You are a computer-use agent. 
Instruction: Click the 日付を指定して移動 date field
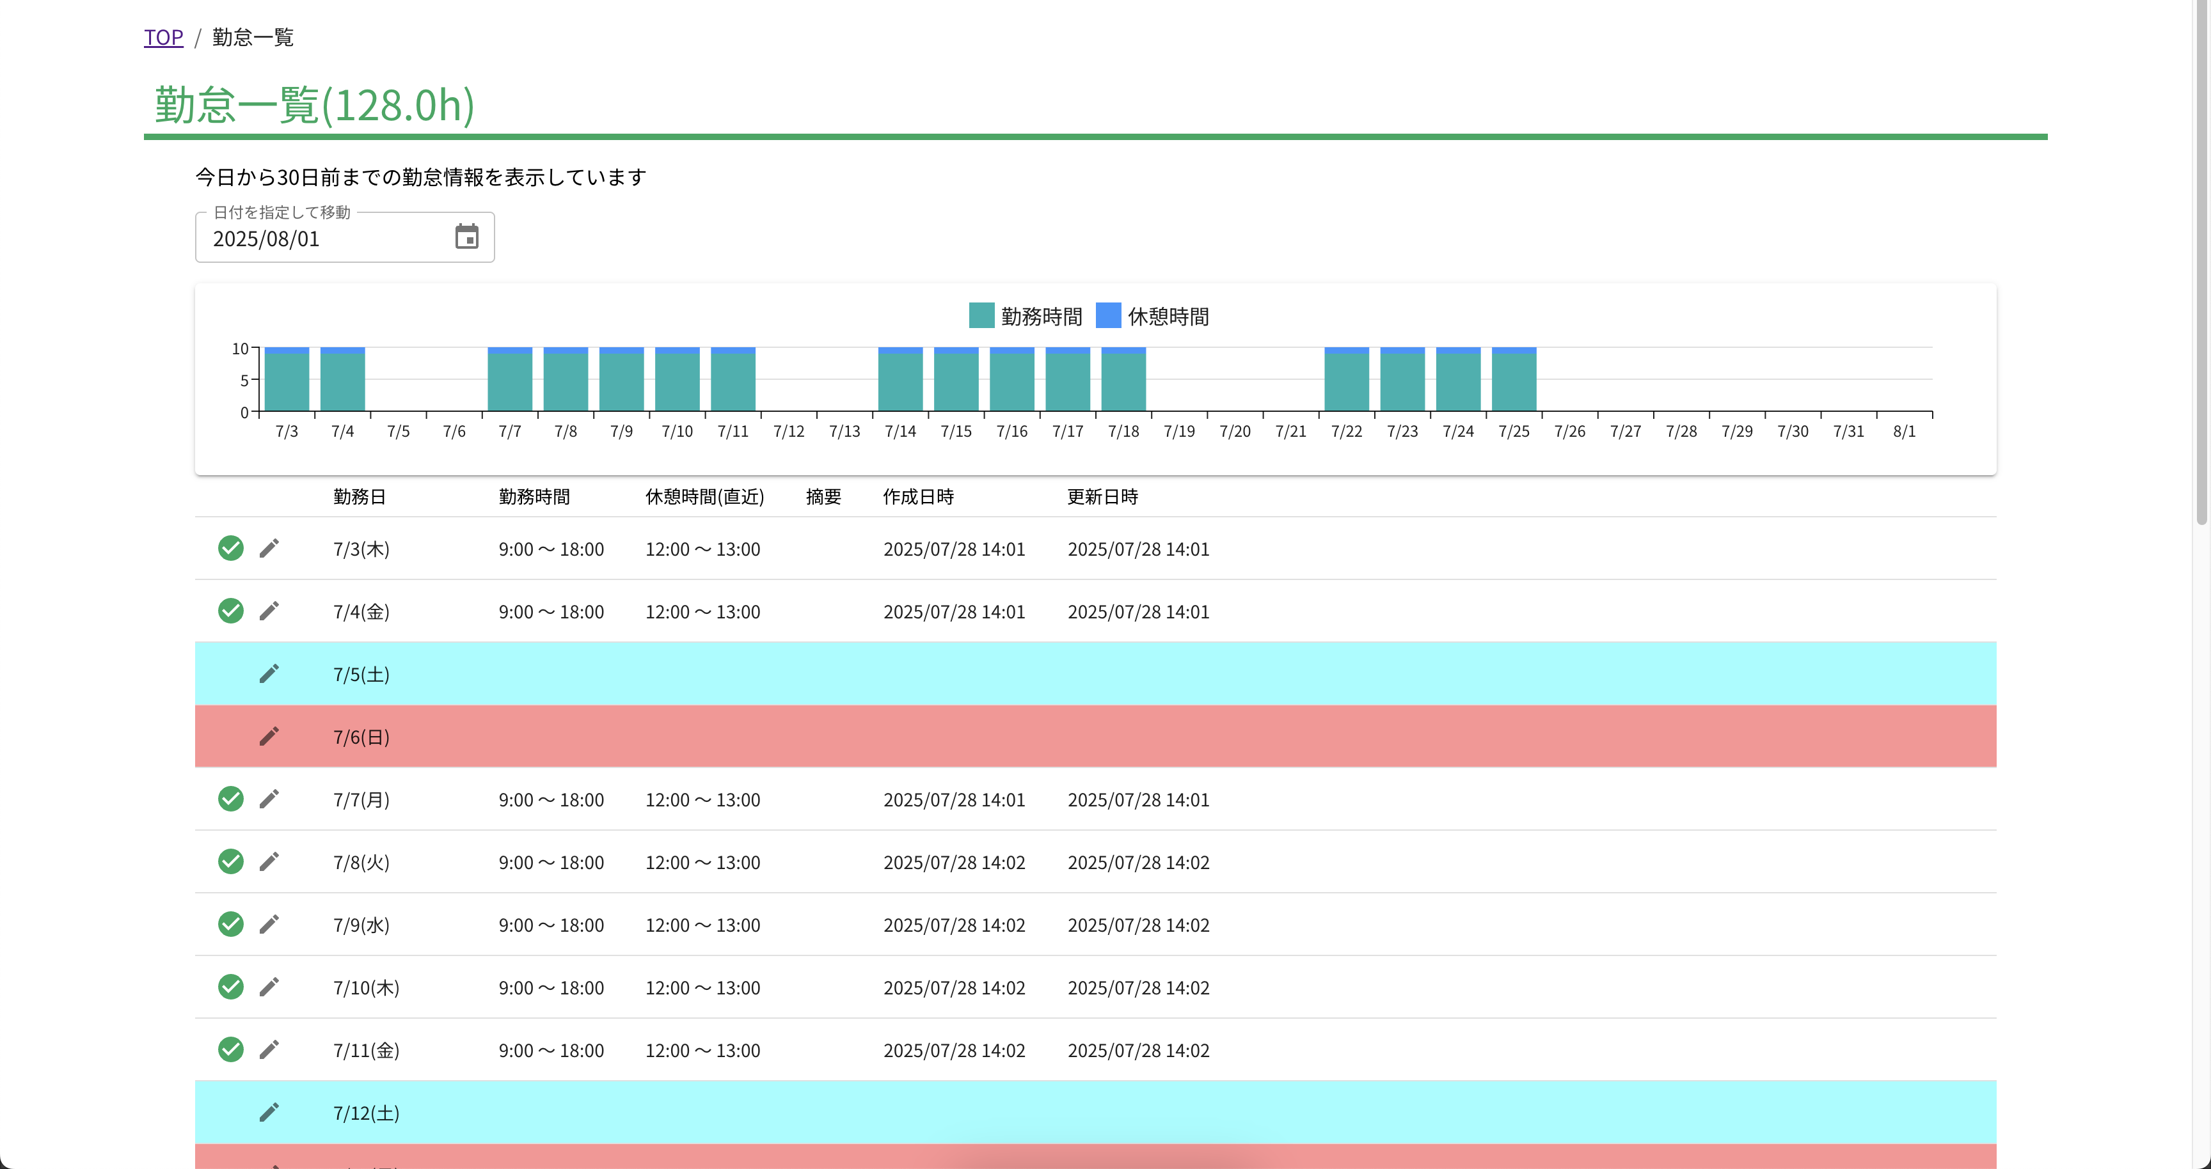(x=326, y=239)
